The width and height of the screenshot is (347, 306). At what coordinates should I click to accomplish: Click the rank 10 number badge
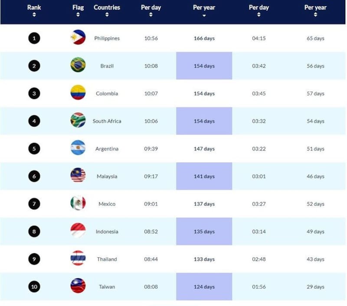tap(34, 286)
